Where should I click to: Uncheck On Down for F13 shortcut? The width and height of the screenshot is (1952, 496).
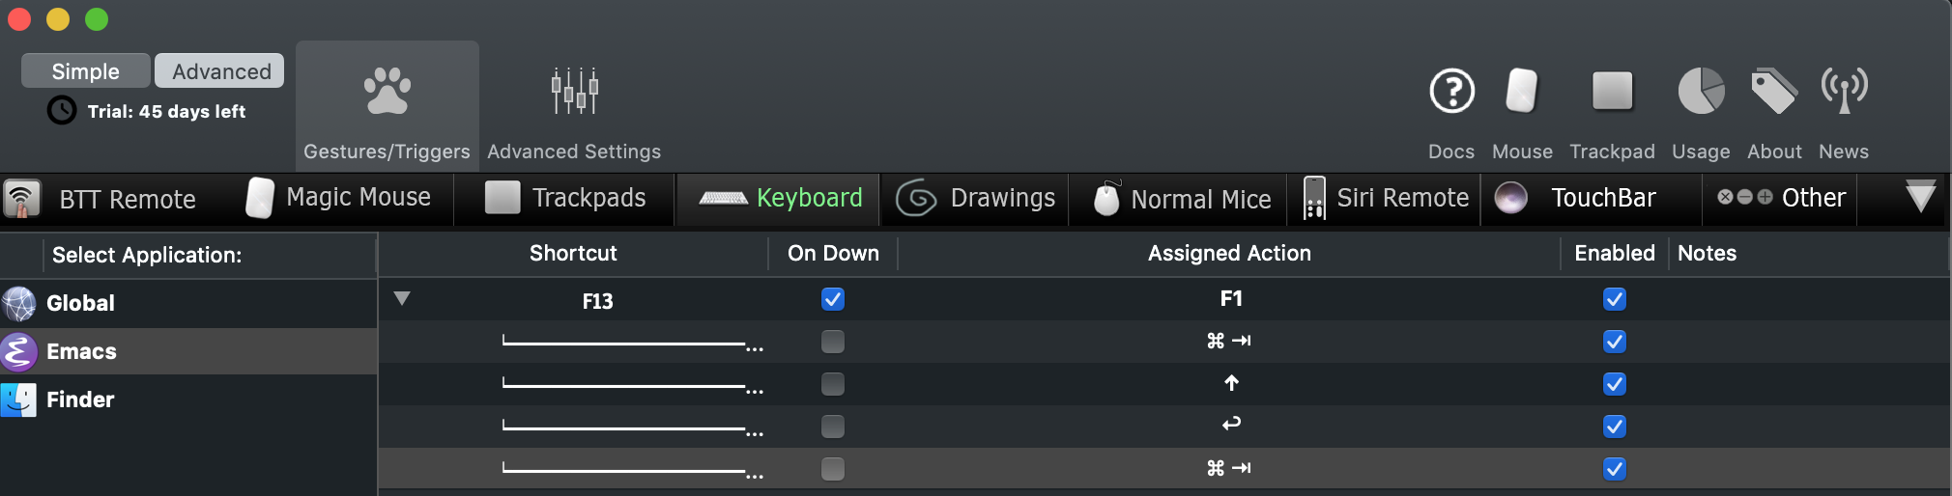833,299
